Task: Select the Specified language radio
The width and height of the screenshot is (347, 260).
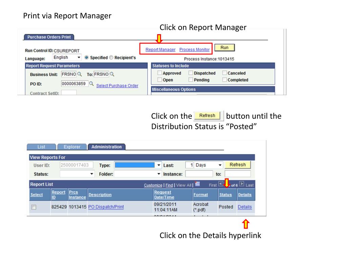Action: pyautogui.click(x=86, y=58)
